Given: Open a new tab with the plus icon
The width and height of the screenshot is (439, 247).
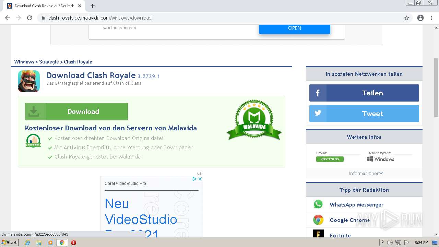Looking at the screenshot, I should pos(93,6).
